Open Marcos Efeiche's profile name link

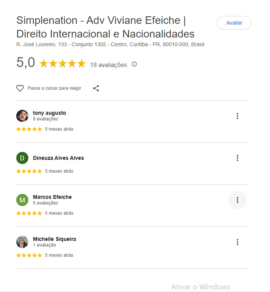52,197
